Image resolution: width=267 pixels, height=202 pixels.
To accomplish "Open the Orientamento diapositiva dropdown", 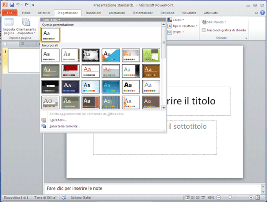I will point(26,26).
